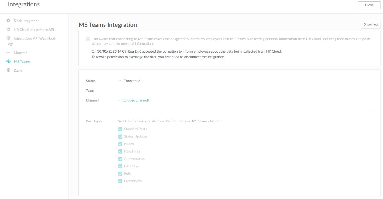Click the Integrations API Web Hook Logs gear icon
This screenshot has width=383, height=199.
[8, 38]
